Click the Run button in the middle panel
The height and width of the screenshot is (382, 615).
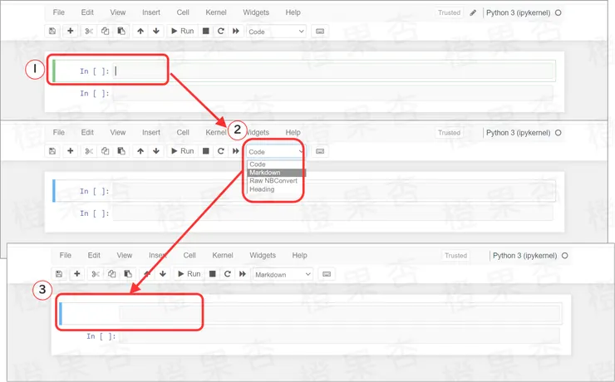point(182,151)
